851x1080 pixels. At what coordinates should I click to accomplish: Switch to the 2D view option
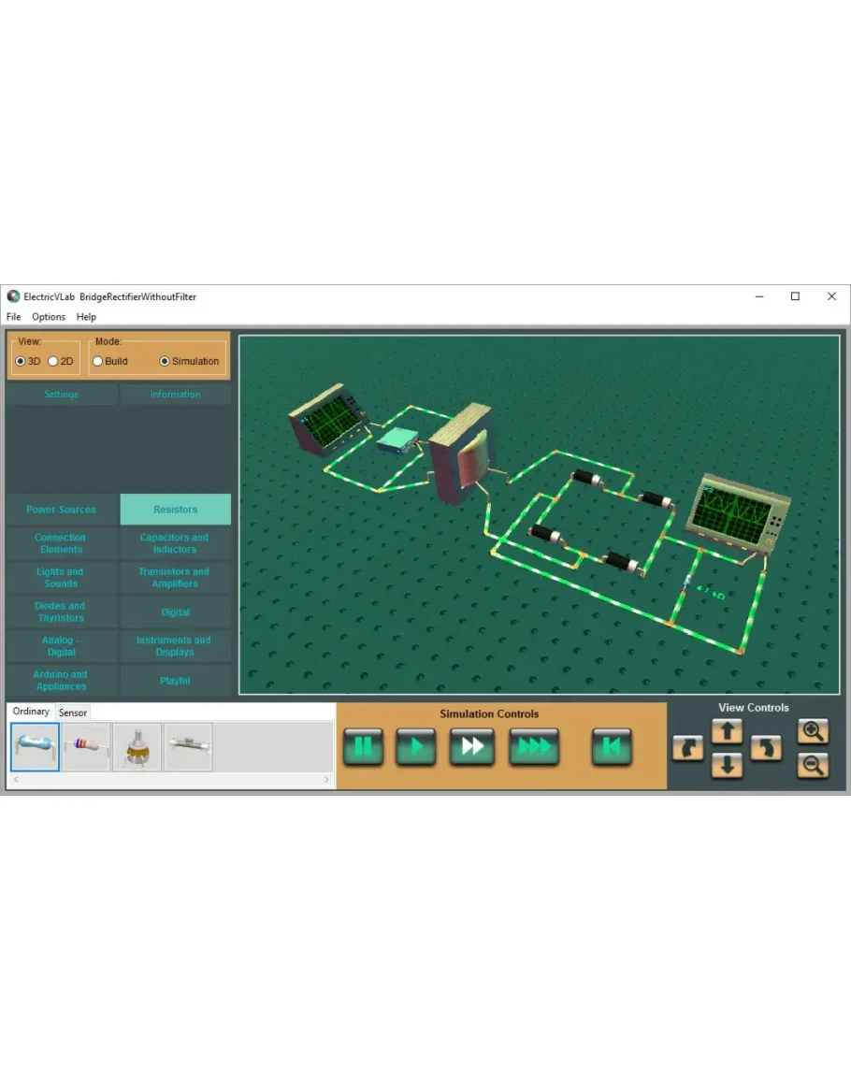coord(53,361)
